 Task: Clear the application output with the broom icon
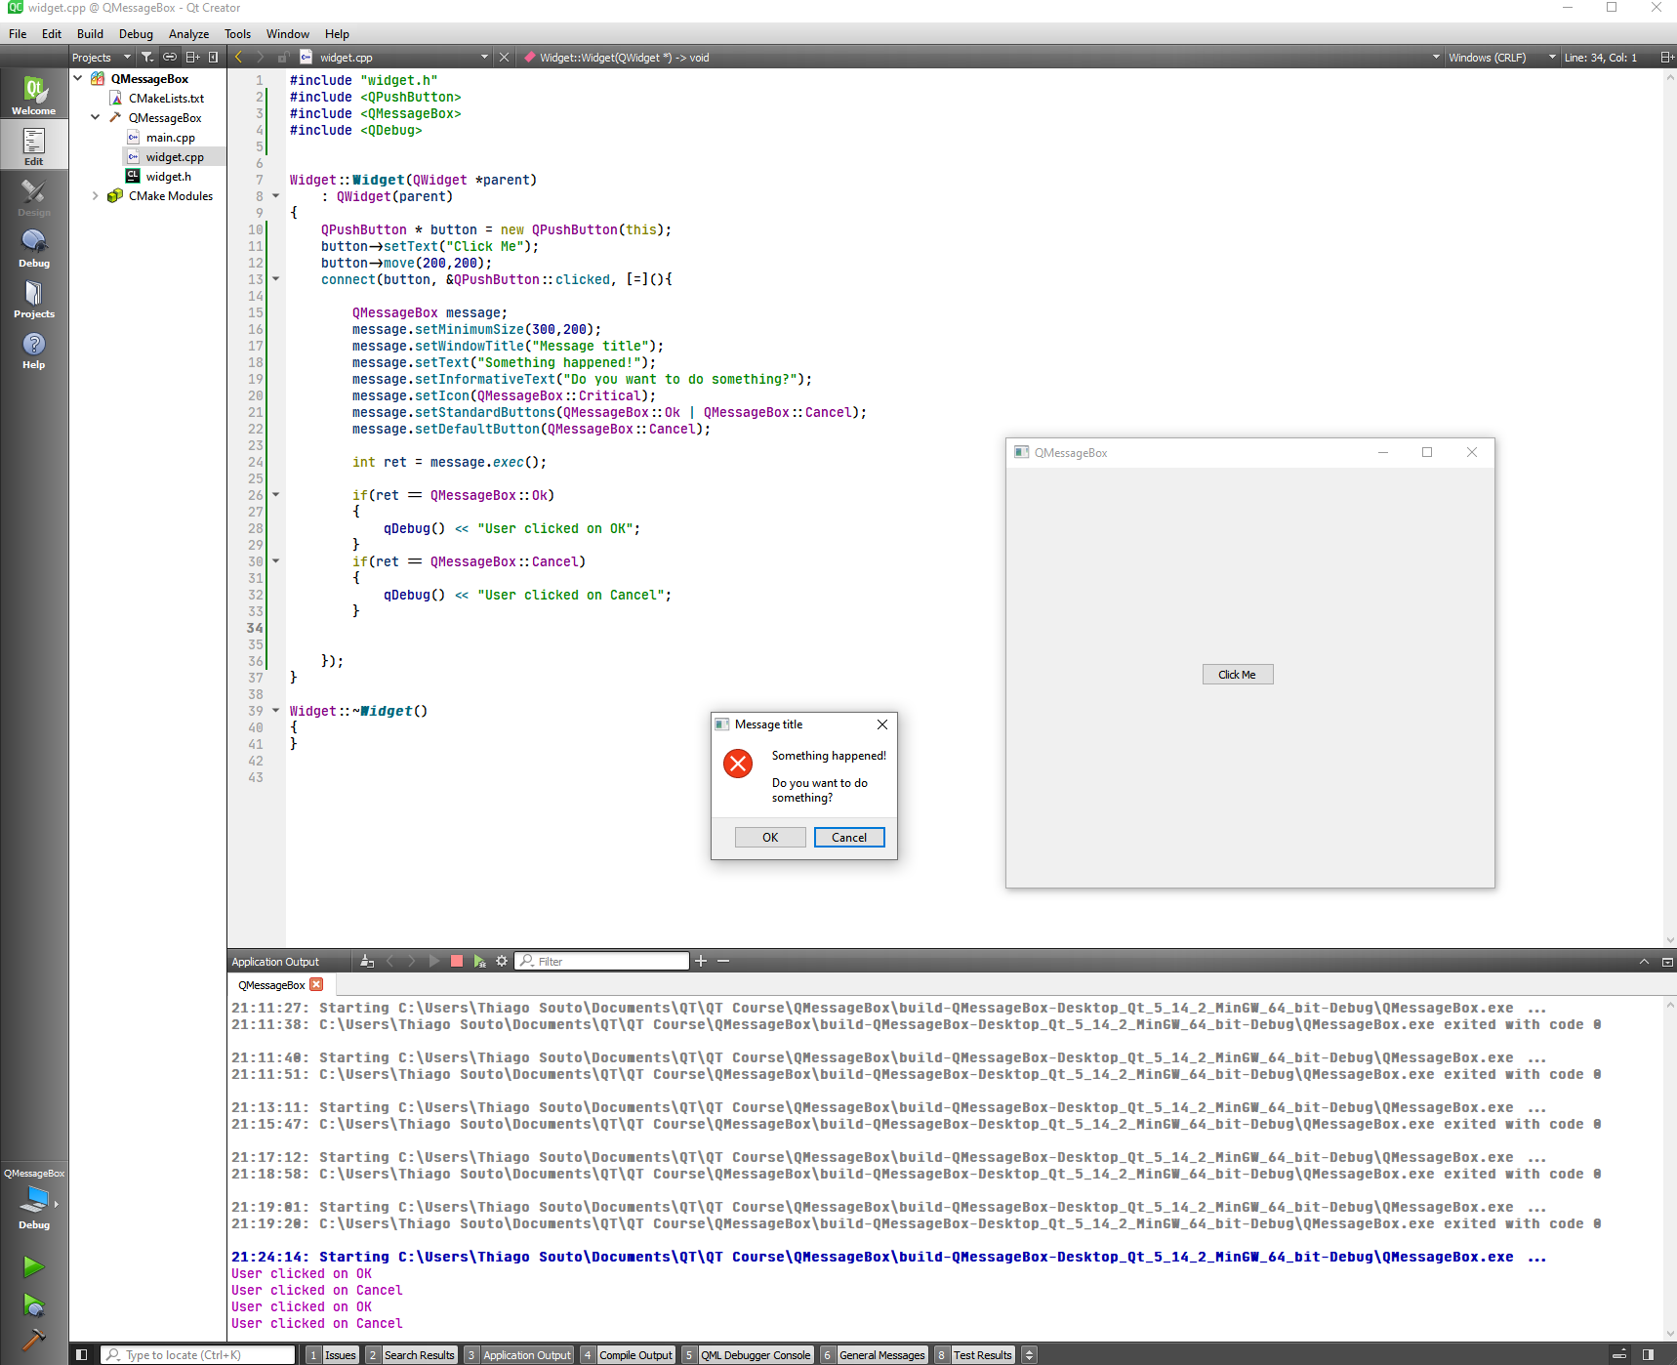[x=367, y=961]
